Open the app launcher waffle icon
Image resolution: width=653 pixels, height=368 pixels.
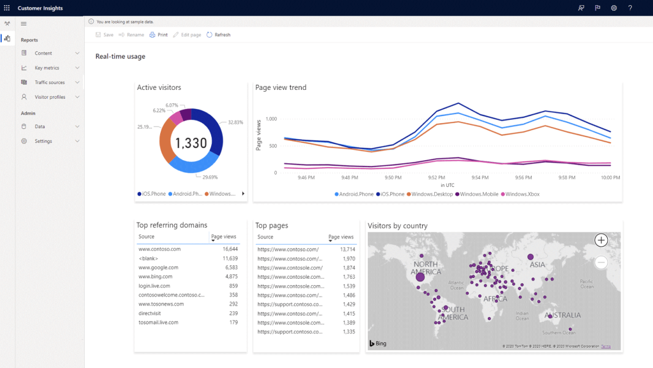(6, 8)
